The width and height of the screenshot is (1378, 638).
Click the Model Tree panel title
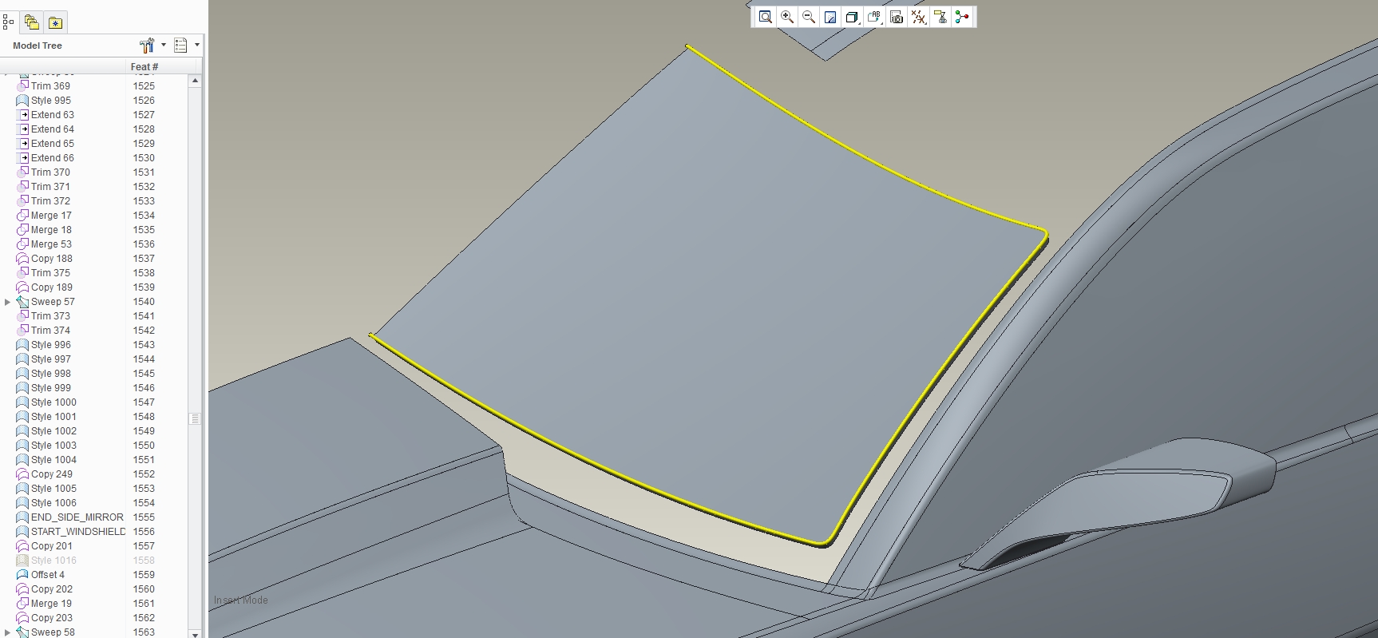(x=38, y=46)
